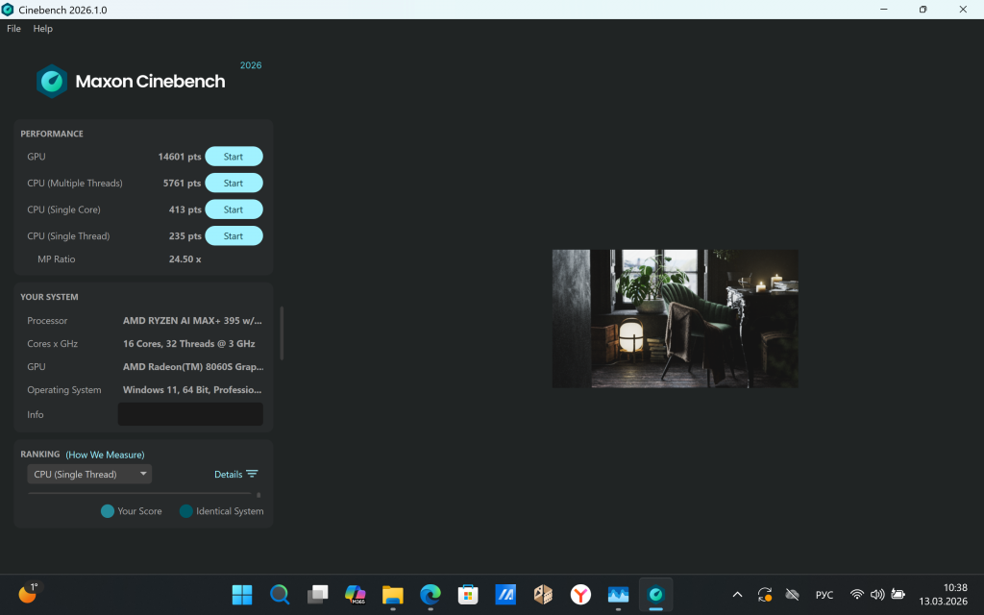Open Microsoft Store from the taskbar

point(468,595)
